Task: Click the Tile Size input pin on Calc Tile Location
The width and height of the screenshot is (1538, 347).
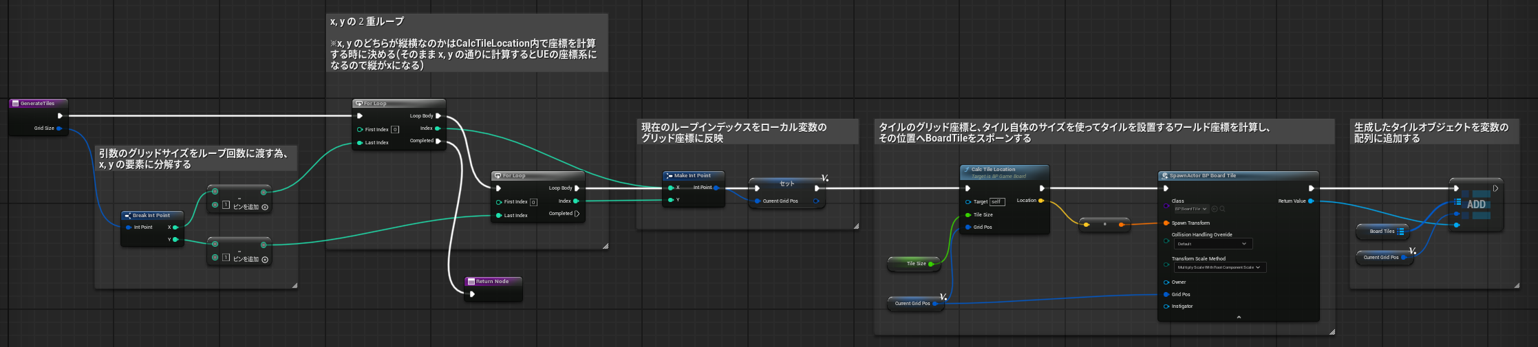Action: [x=968, y=215]
